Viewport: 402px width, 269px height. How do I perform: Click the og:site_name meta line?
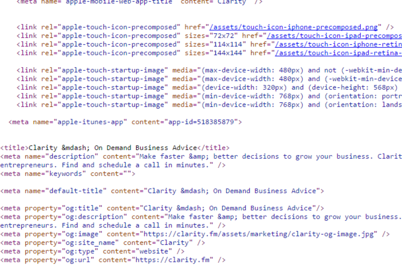click(x=103, y=243)
